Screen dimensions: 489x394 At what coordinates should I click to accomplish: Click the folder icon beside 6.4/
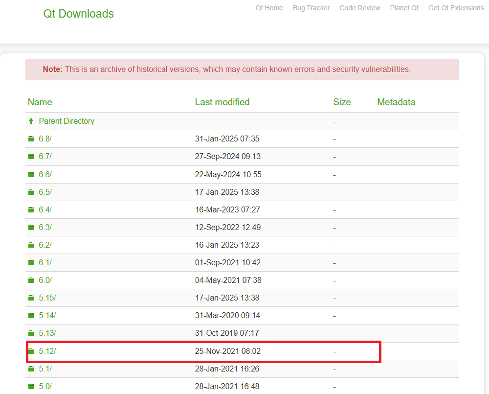click(x=31, y=209)
